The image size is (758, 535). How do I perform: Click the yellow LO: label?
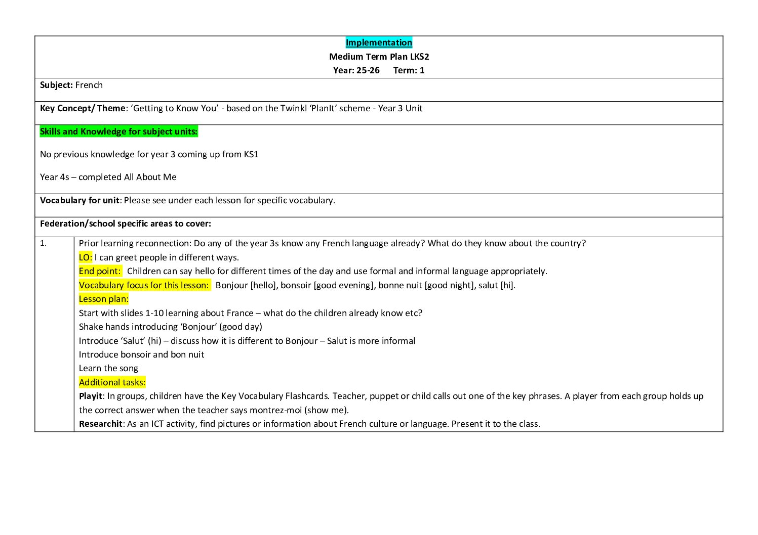(85, 257)
